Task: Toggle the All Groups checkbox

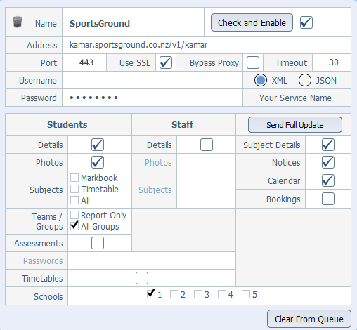Action: 74,226
